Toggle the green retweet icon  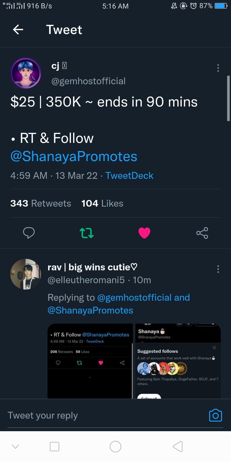tap(87, 233)
